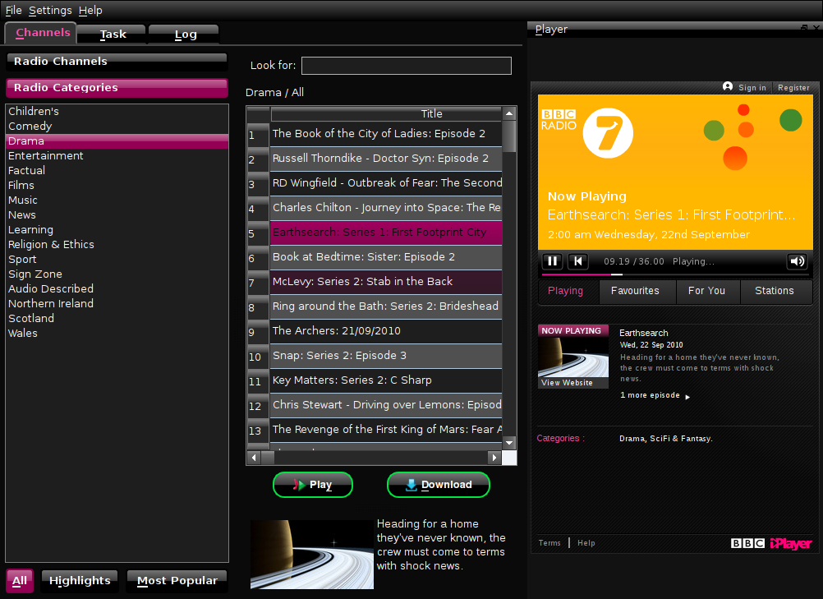The width and height of the screenshot is (823, 599).
Task: Click the Look for search field
Action: coord(407,66)
